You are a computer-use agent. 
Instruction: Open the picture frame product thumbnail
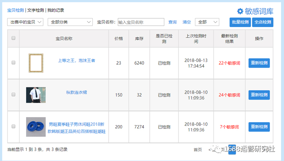coord(36,63)
